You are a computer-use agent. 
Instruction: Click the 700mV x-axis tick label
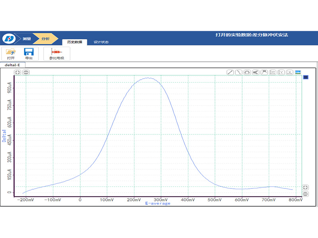coord(269,200)
